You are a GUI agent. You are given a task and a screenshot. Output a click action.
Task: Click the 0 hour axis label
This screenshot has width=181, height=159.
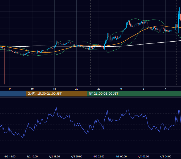click(121, 89)
